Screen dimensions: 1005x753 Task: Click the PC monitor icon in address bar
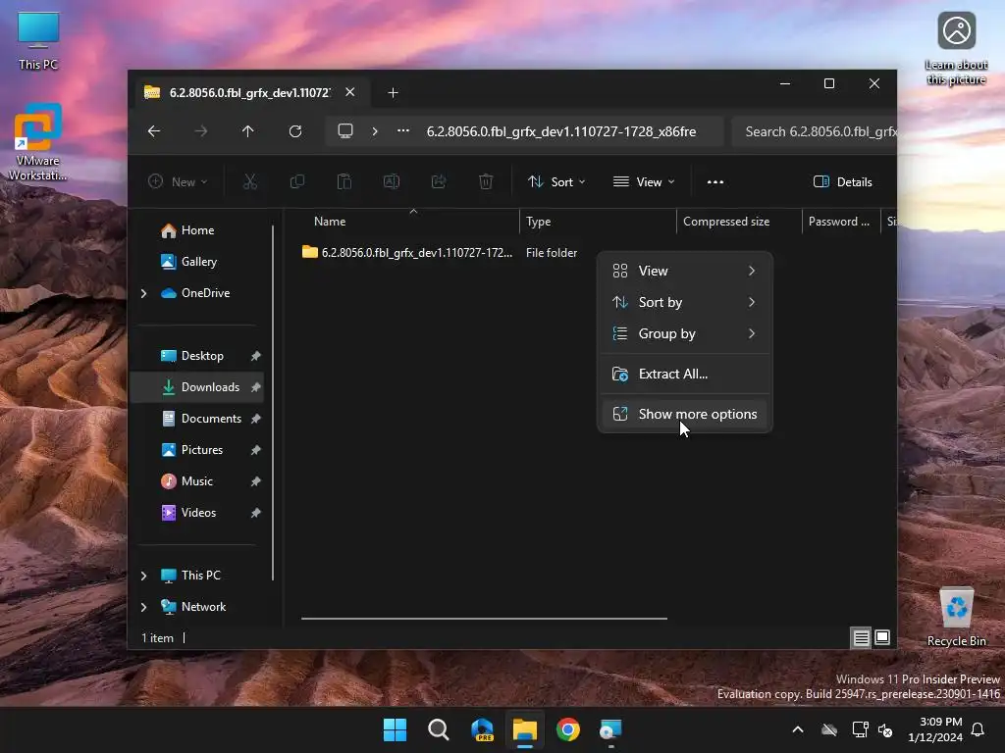pos(345,131)
